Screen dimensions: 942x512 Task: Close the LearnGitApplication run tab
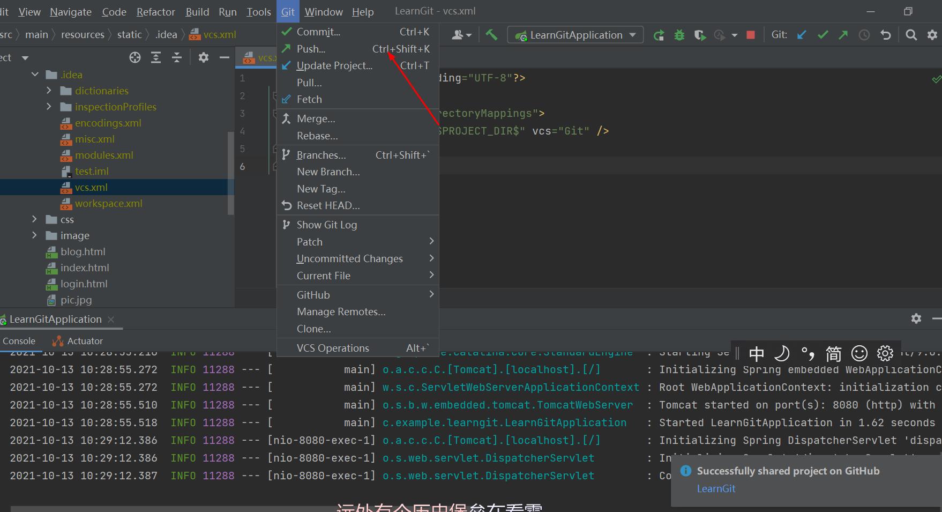click(111, 319)
